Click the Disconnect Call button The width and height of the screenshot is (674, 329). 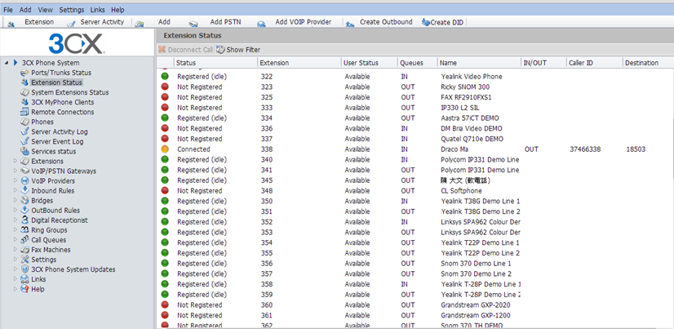[185, 50]
